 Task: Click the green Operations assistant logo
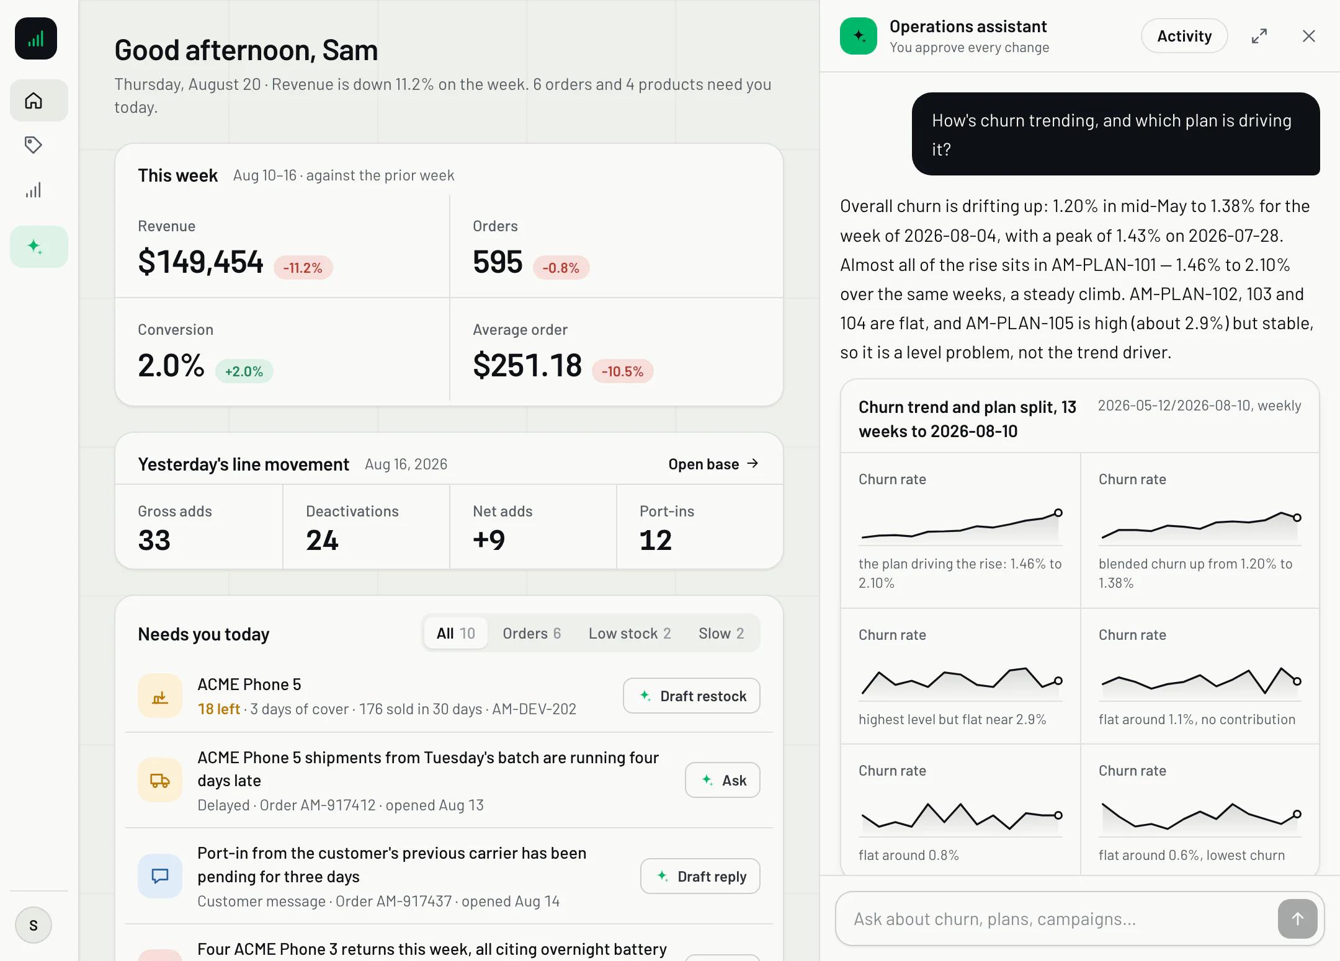(859, 36)
